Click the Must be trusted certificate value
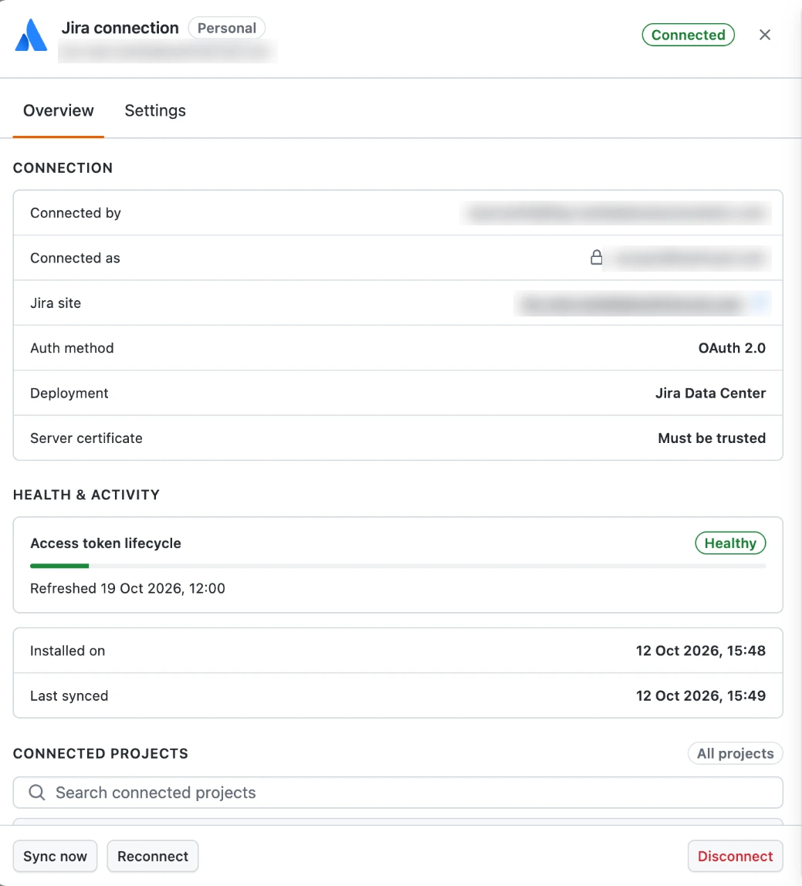The height and width of the screenshot is (886, 802). tap(712, 438)
